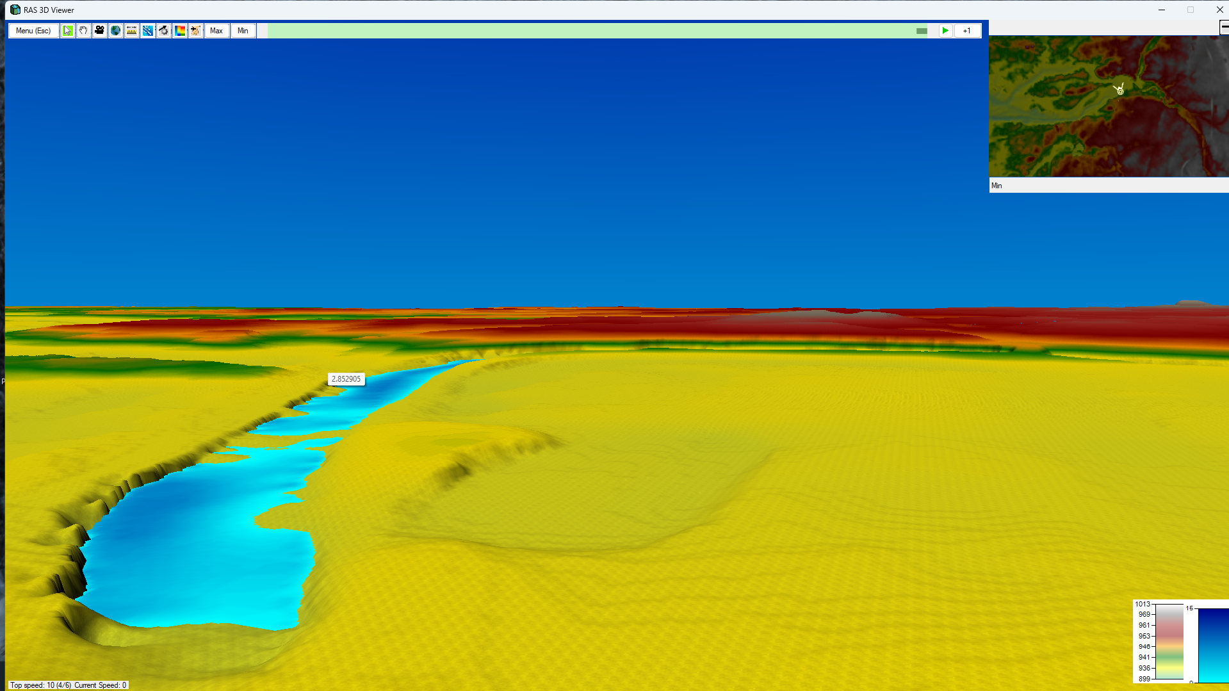The image size is (1229, 691).
Task: Click the blue water depth legend
Action: [1213, 645]
